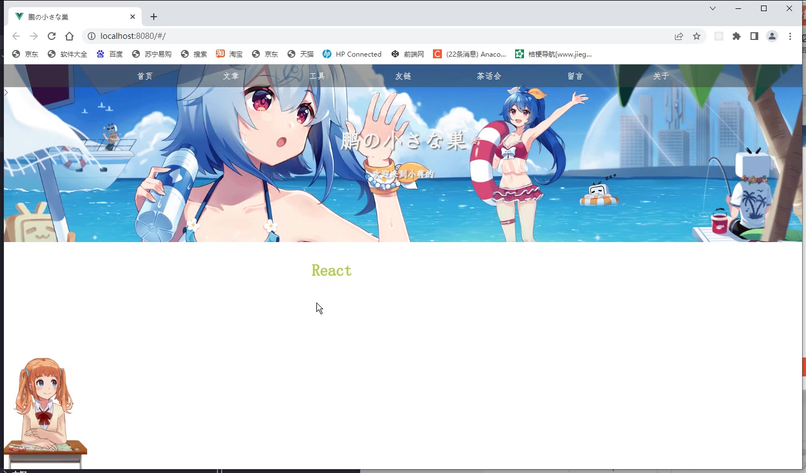
Task: Click the 留言 navigation item
Action: click(x=575, y=76)
